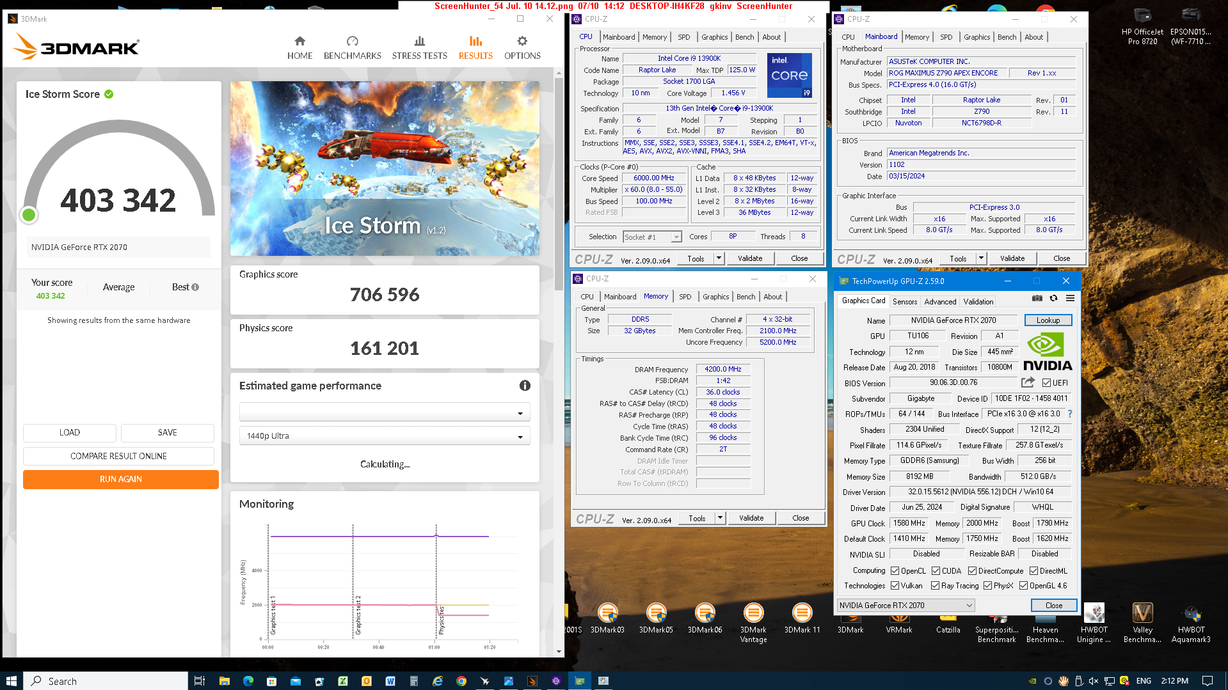
Task: Go to HOME in 3DMark
Action: (299, 48)
